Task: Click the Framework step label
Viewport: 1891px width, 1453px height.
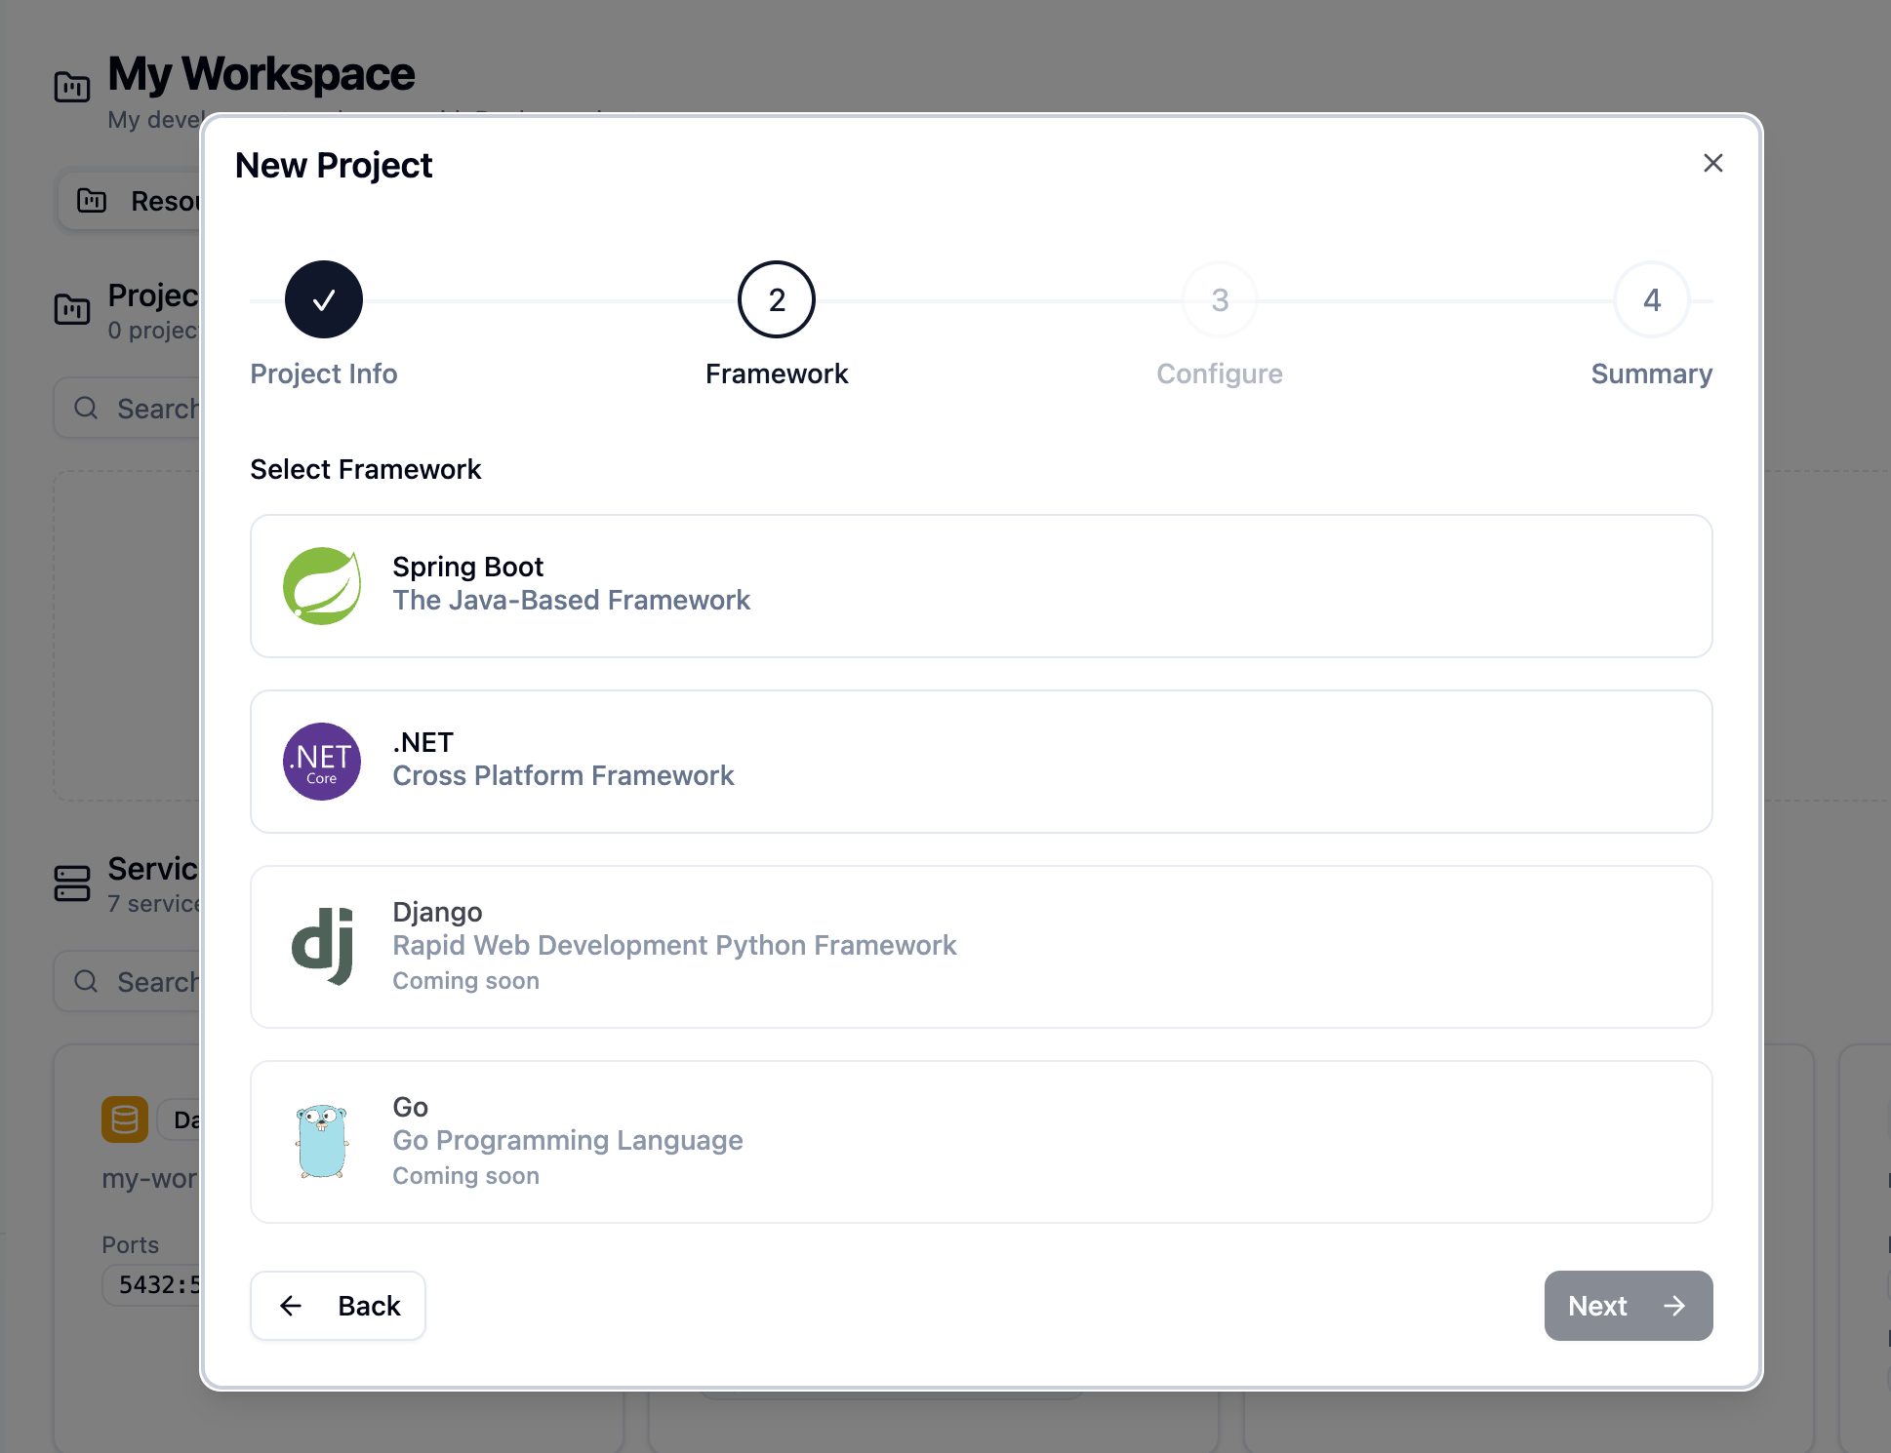Action: point(777,373)
